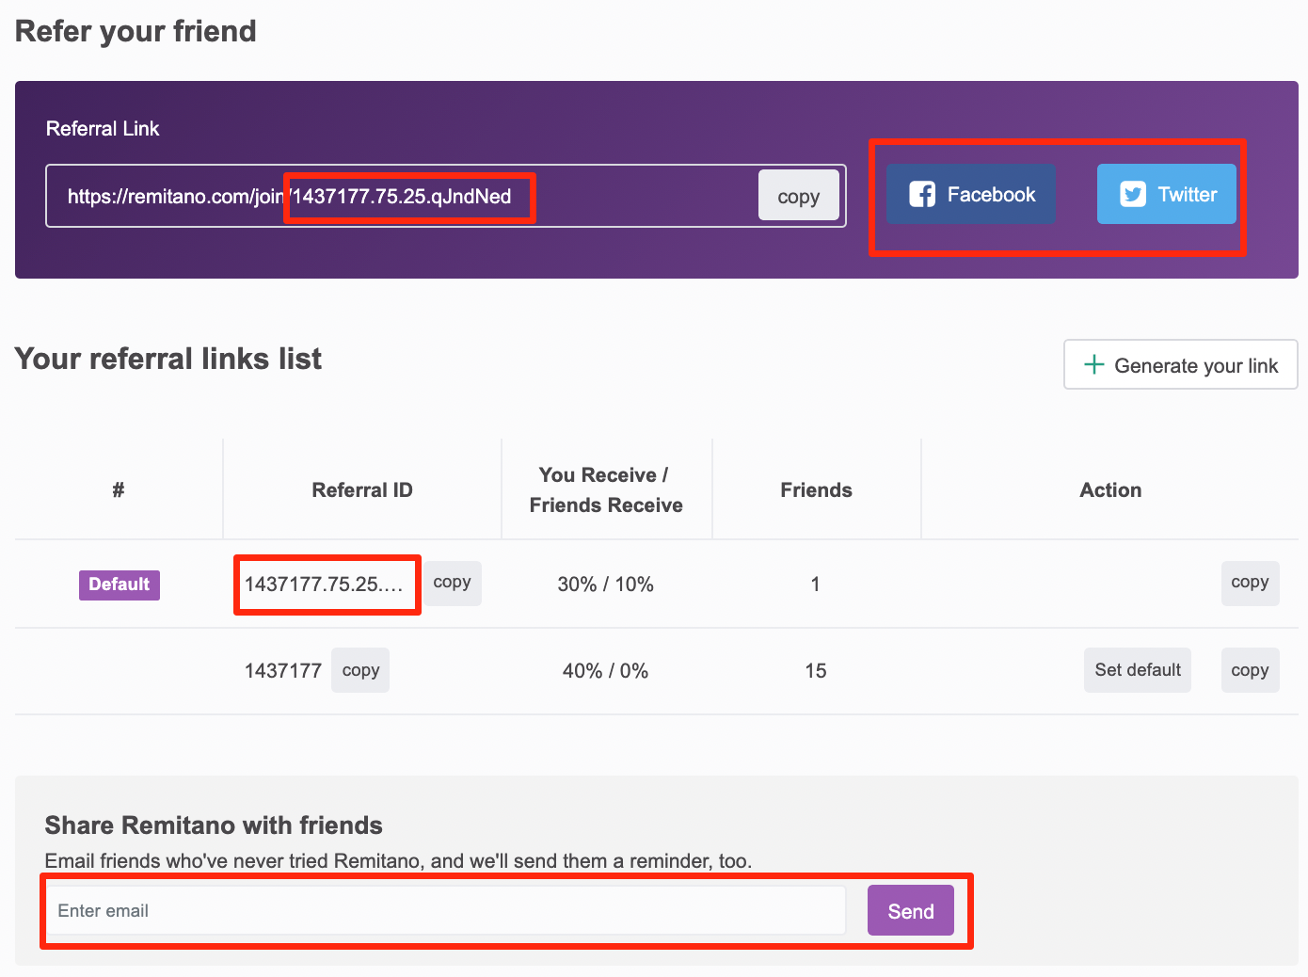Click the Facebook logo icon

pos(922,194)
